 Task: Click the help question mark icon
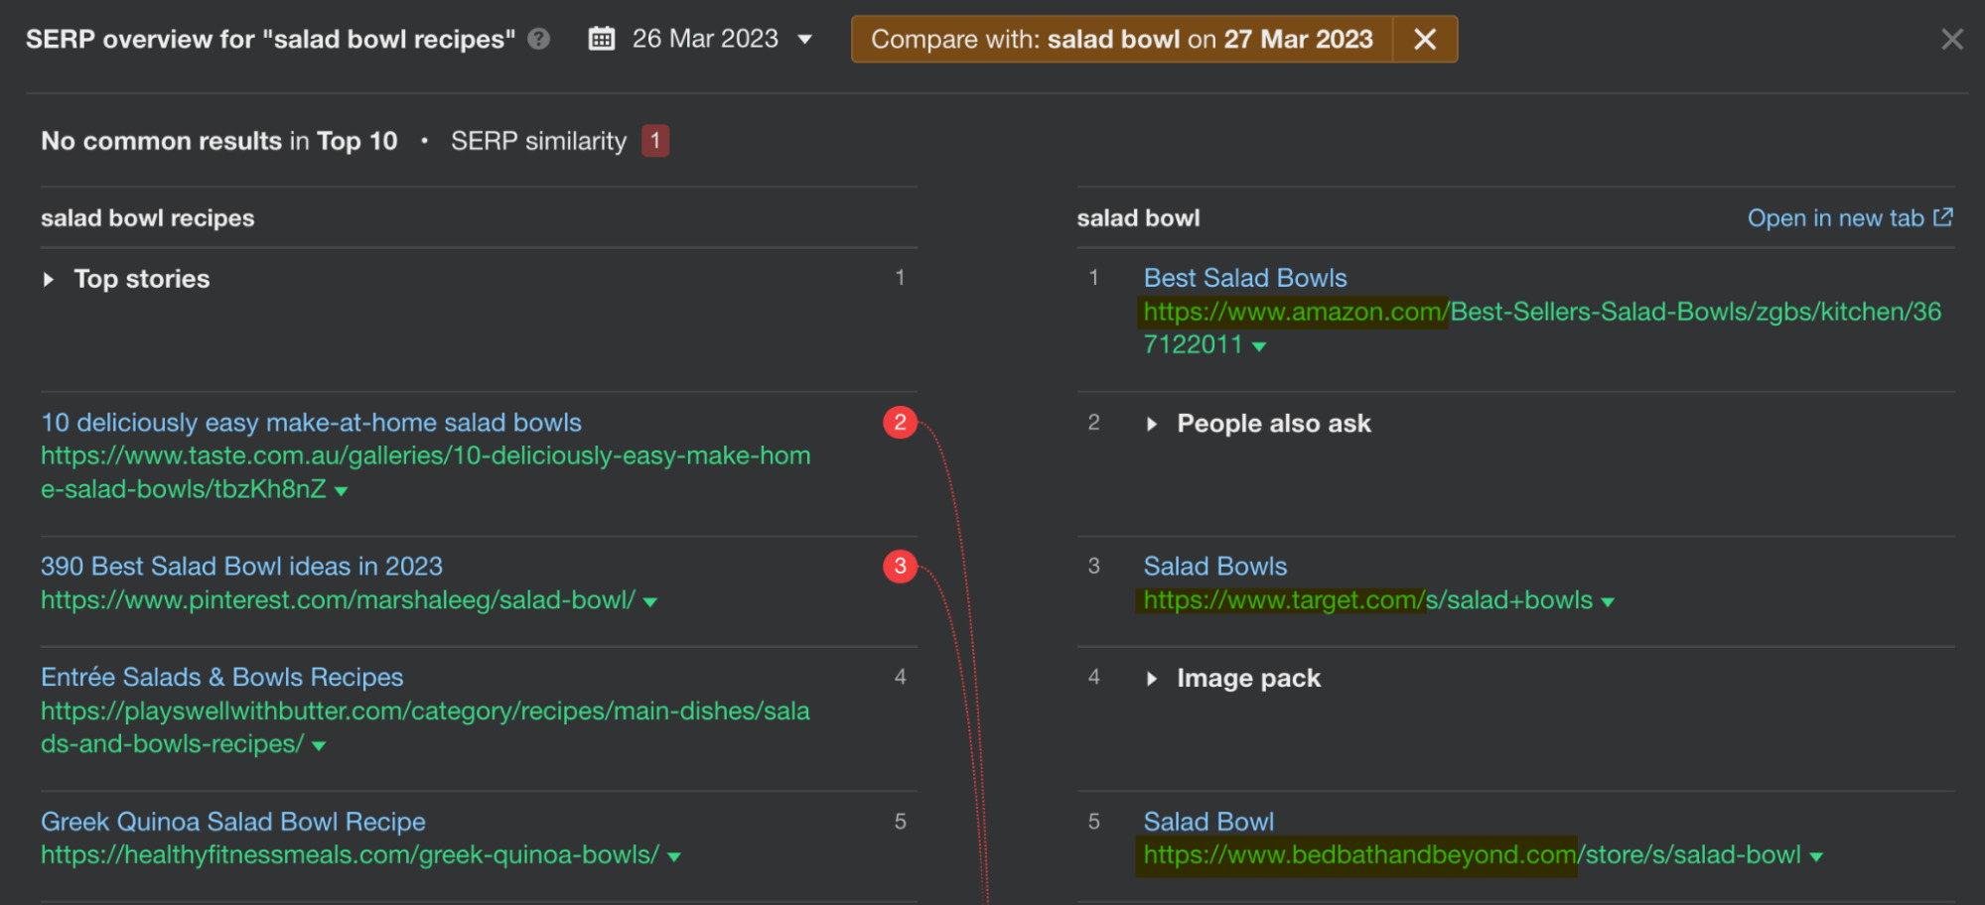tap(538, 39)
